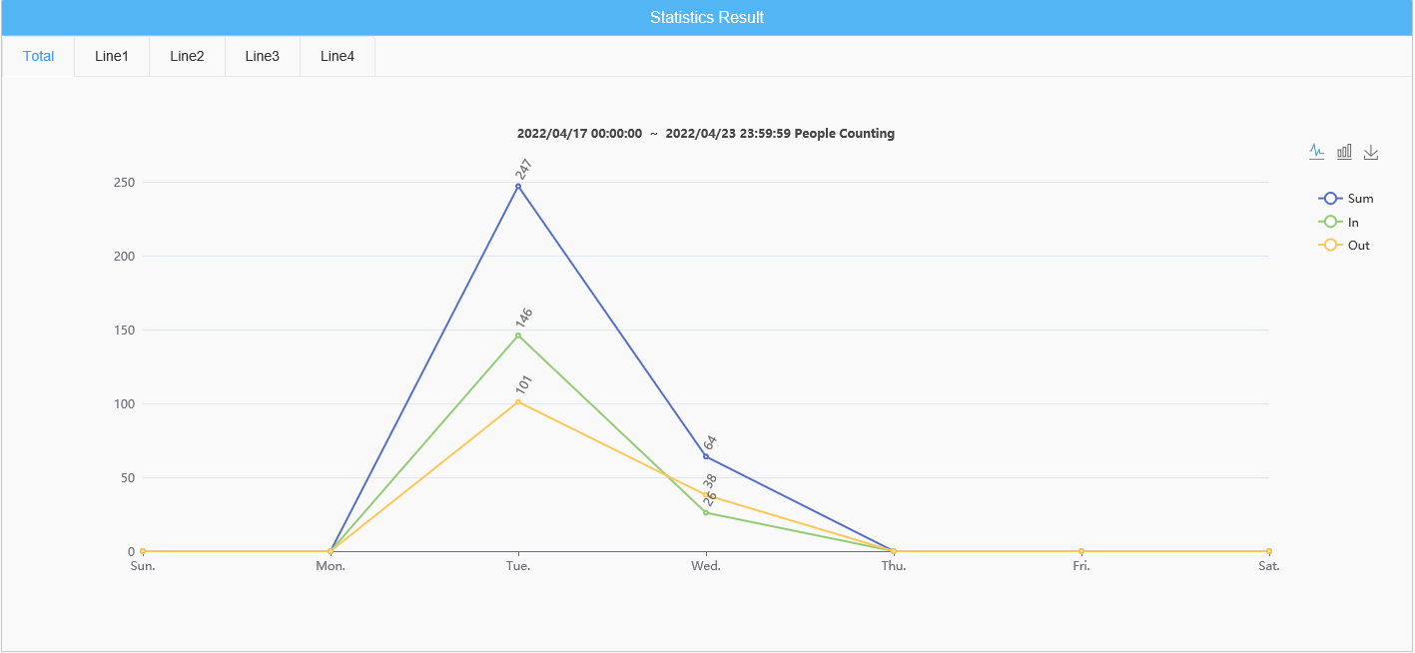View the Line4 tab
1415x653 pixels.
pyautogui.click(x=338, y=57)
